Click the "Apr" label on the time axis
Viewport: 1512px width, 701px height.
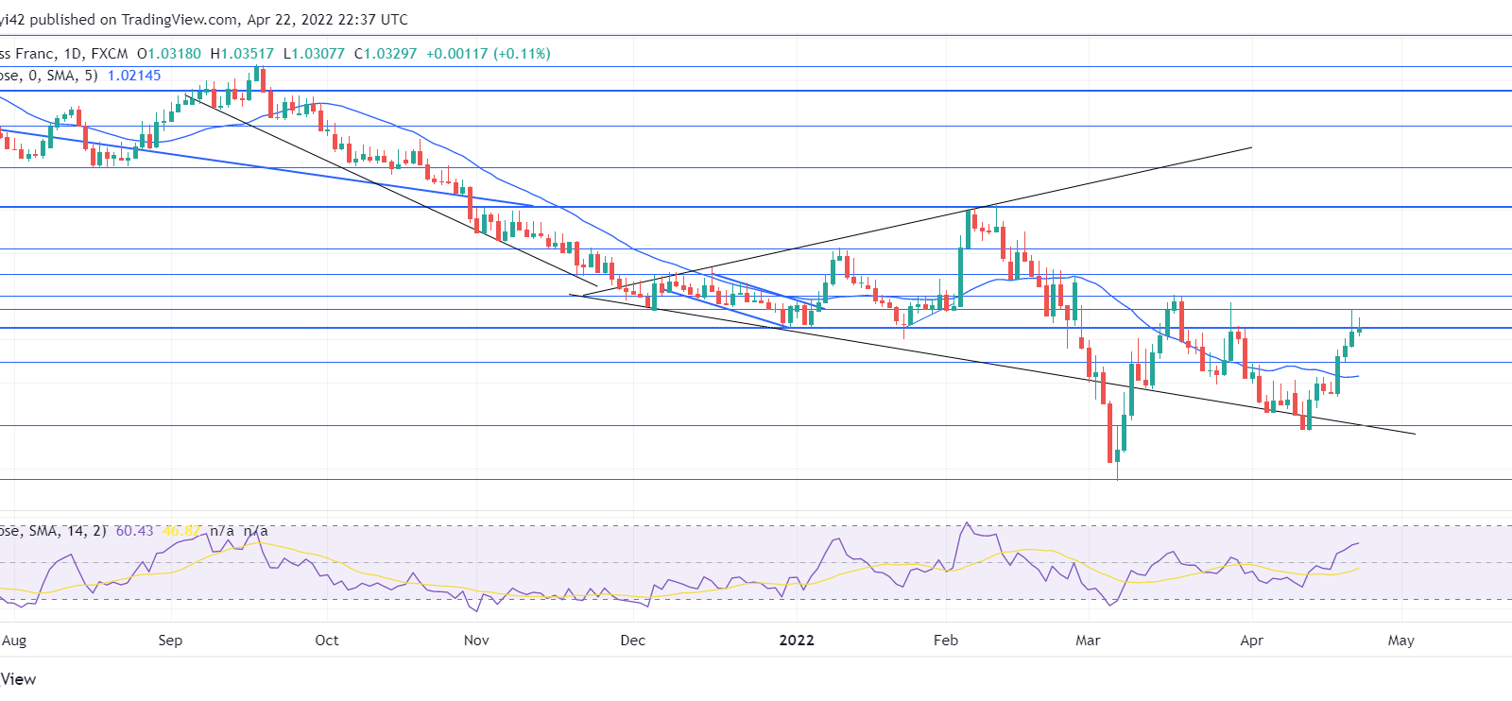(x=1252, y=641)
